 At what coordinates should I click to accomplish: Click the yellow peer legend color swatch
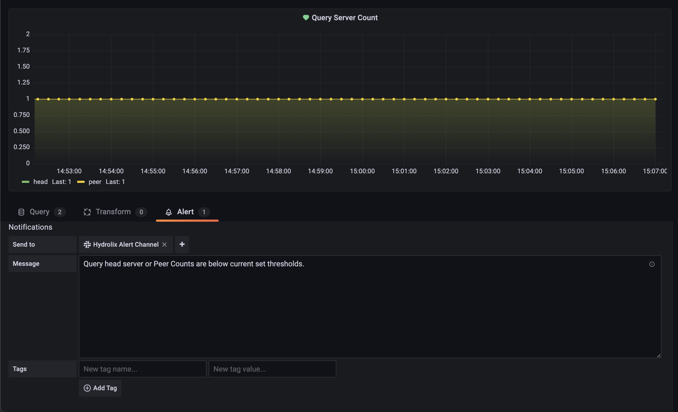pos(81,182)
